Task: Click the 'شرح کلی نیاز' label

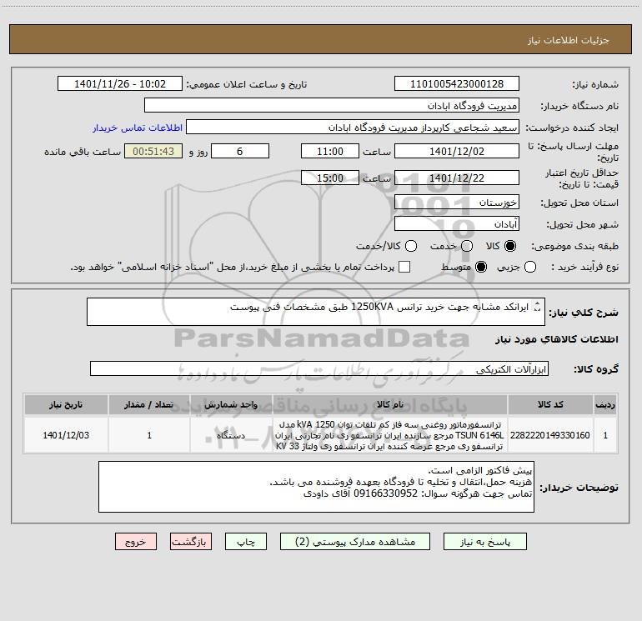Action: click(x=584, y=313)
